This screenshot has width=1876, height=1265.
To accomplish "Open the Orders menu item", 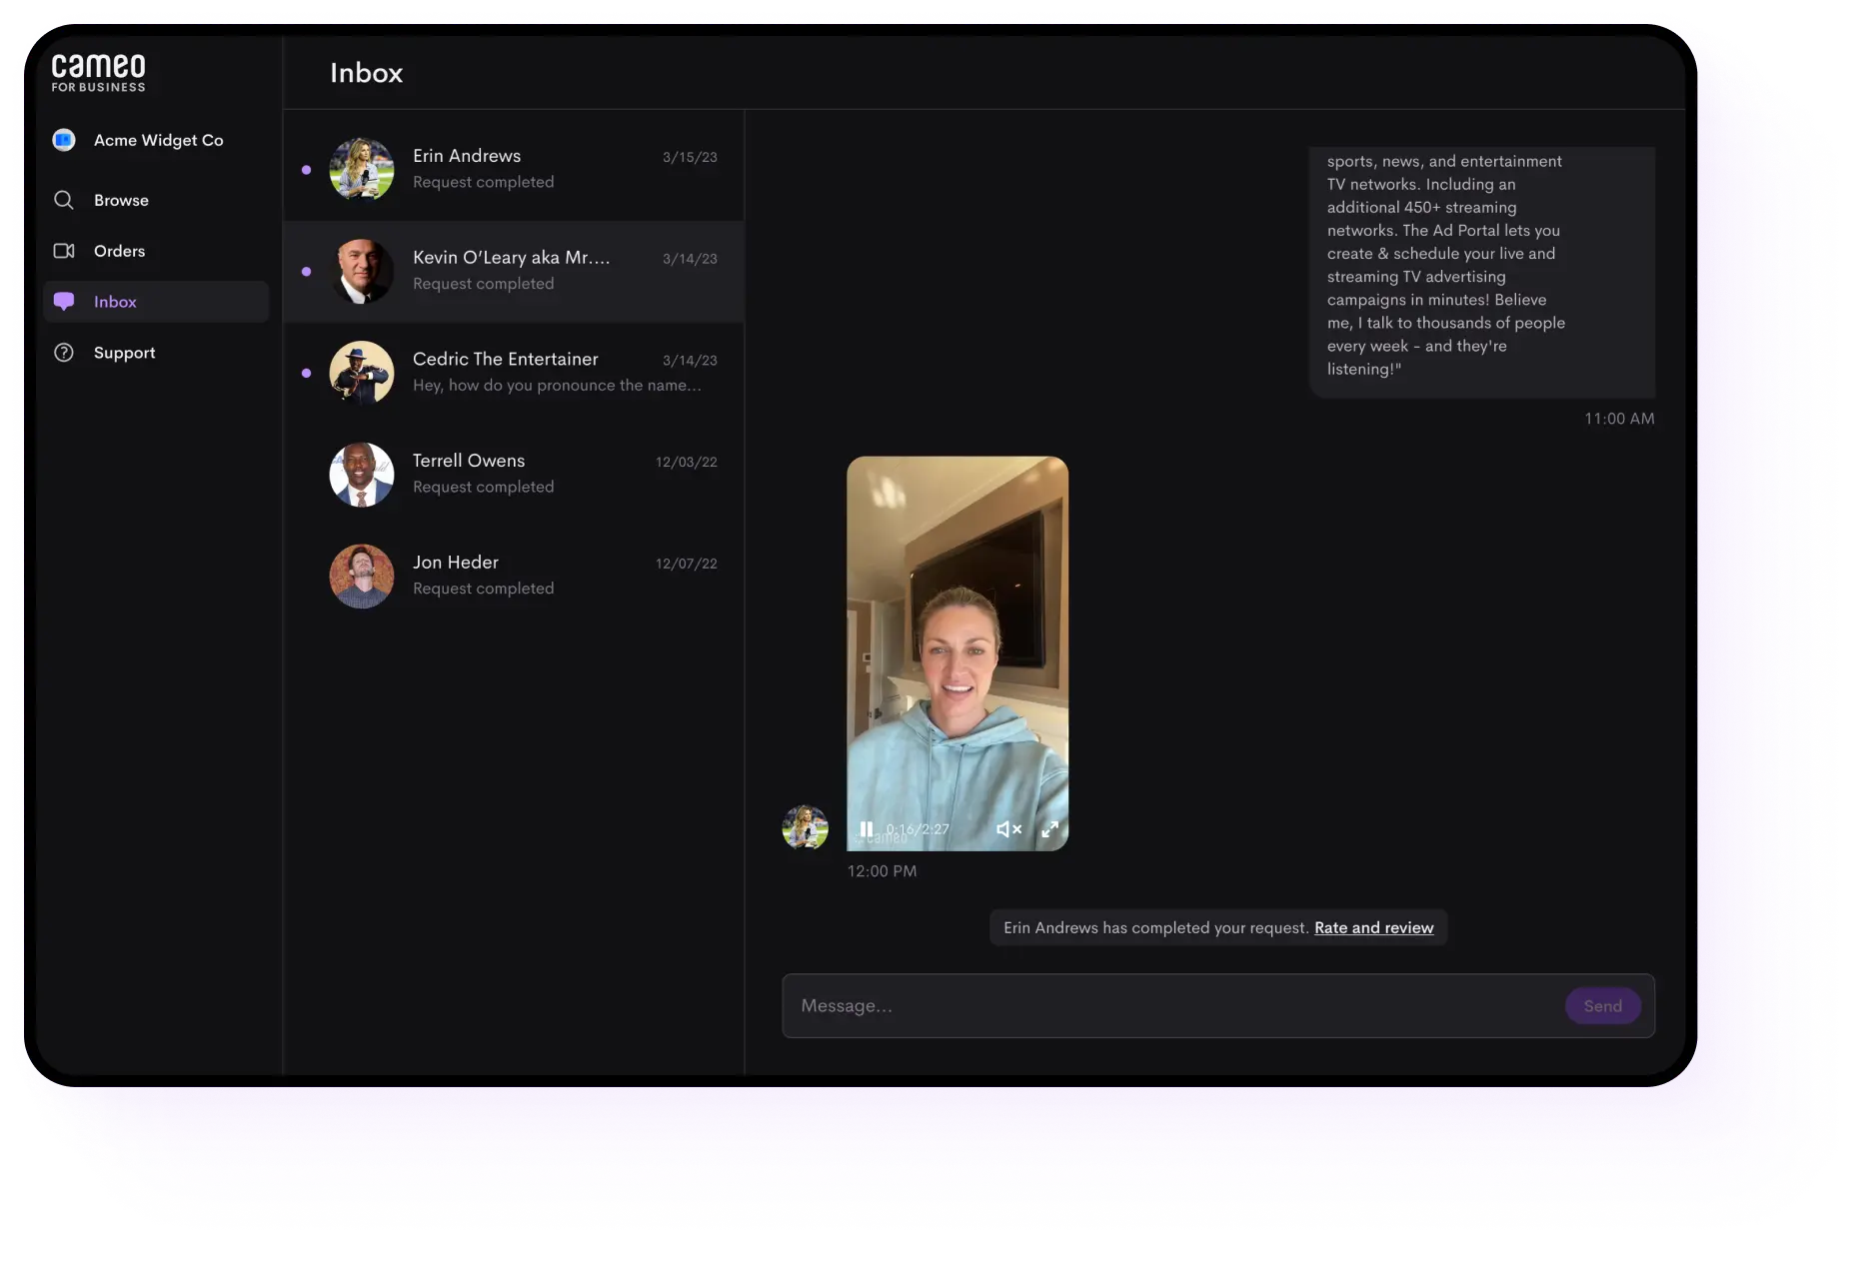I will click(156, 251).
